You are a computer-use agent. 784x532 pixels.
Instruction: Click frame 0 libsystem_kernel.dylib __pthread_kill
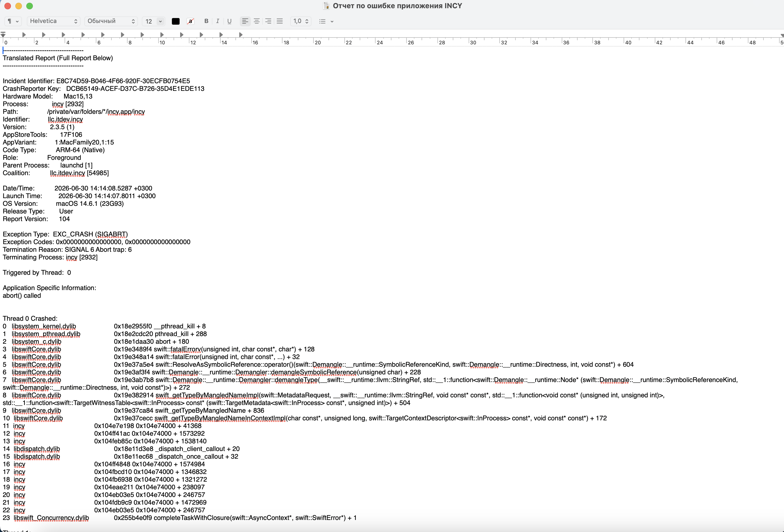(104, 326)
